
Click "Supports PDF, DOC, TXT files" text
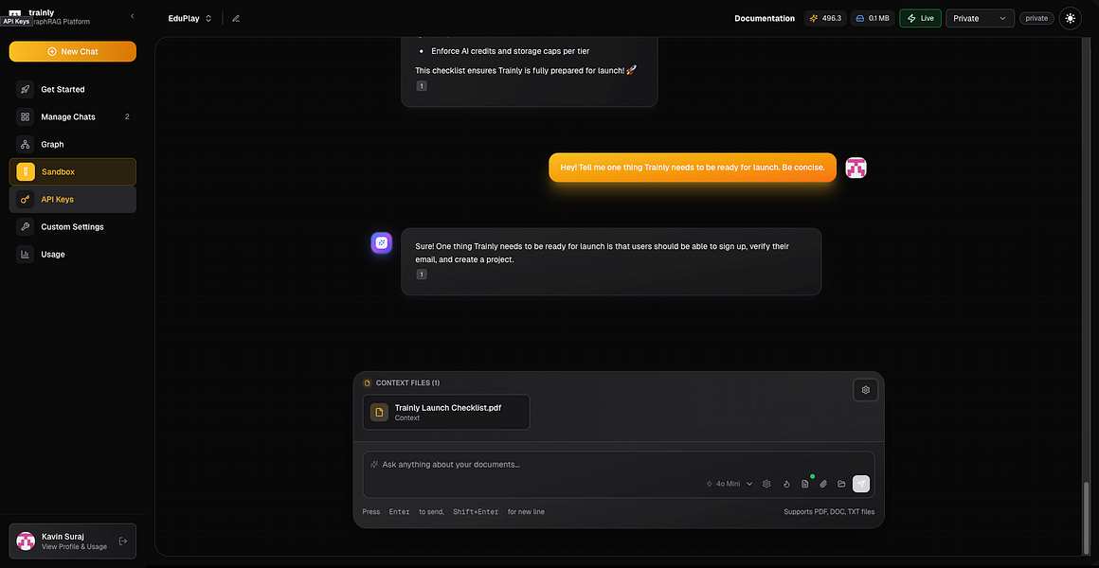click(829, 512)
